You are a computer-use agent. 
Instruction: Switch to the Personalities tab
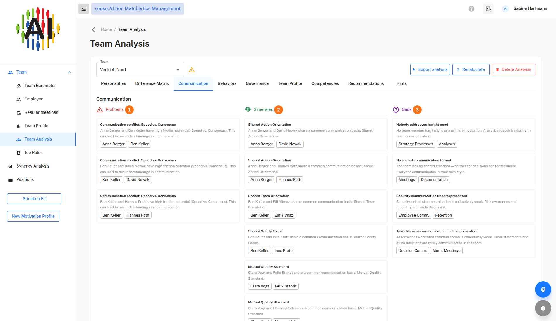[114, 83]
